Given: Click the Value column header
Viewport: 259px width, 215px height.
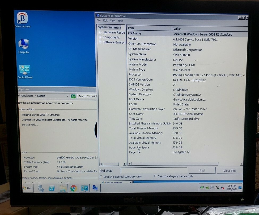Looking at the screenshot, I should coord(210,29).
